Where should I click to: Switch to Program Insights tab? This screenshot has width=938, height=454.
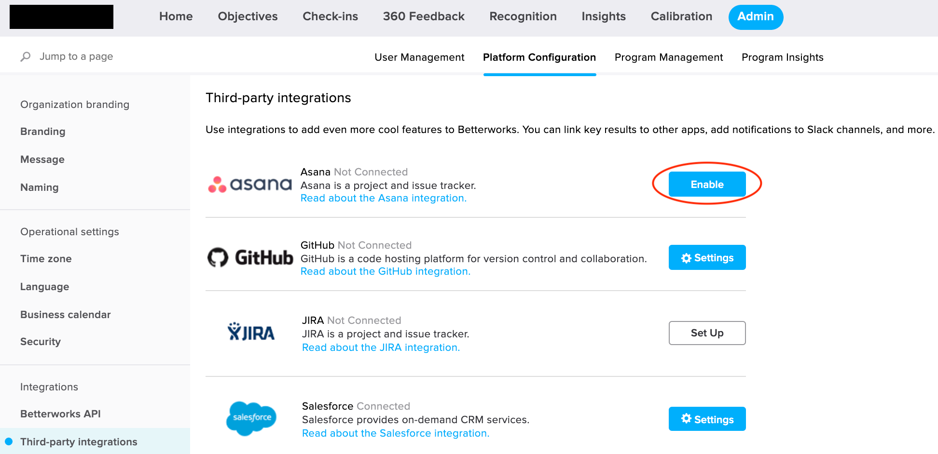(782, 57)
